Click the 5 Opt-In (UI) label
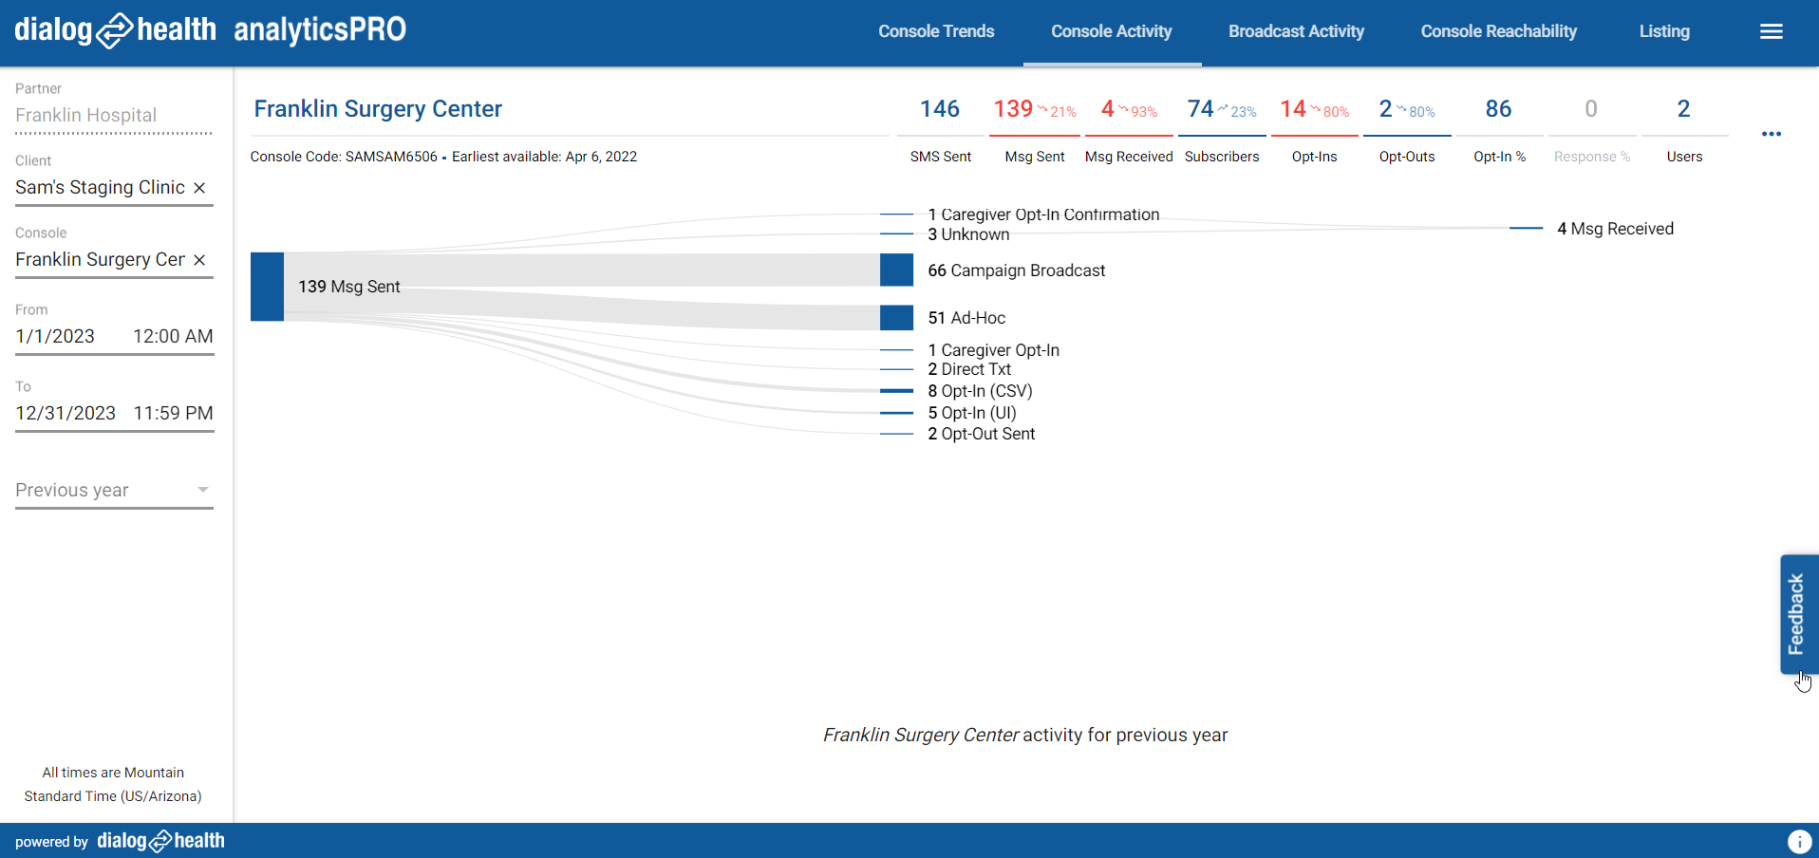The image size is (1819, 858). (x=972, y=413)
